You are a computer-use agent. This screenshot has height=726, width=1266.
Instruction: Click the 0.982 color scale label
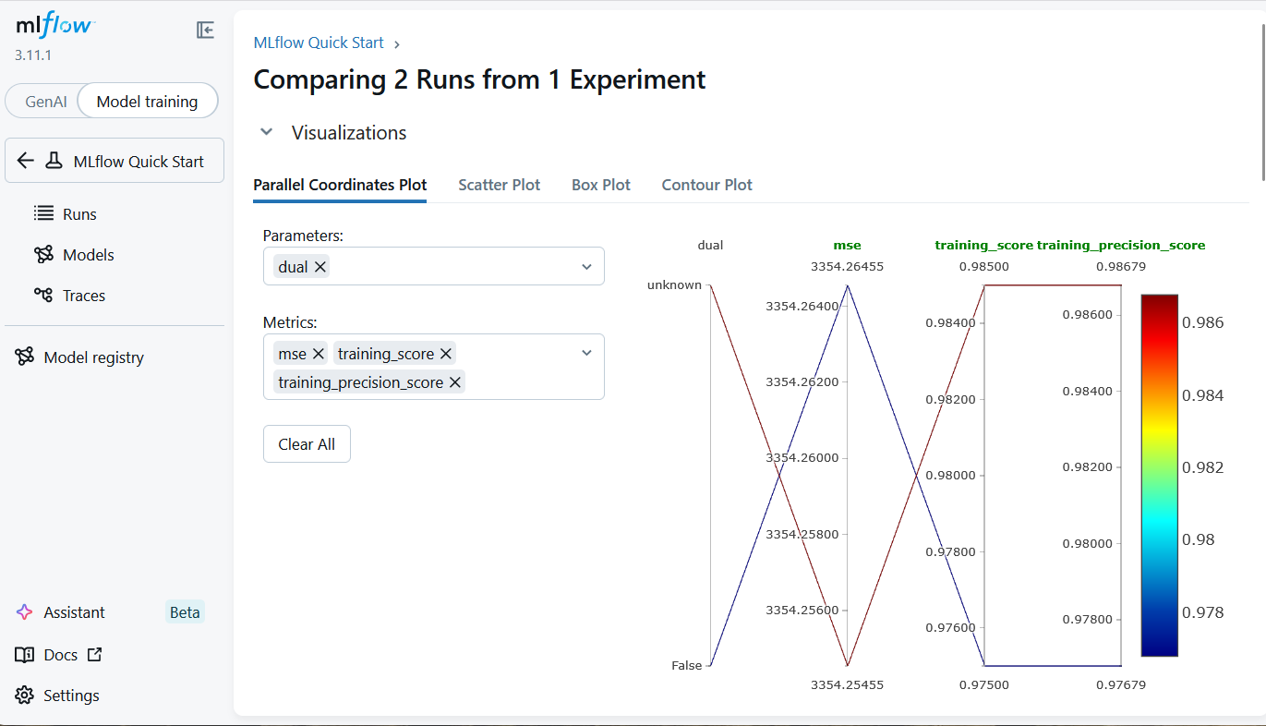(x=1203, y=467)
